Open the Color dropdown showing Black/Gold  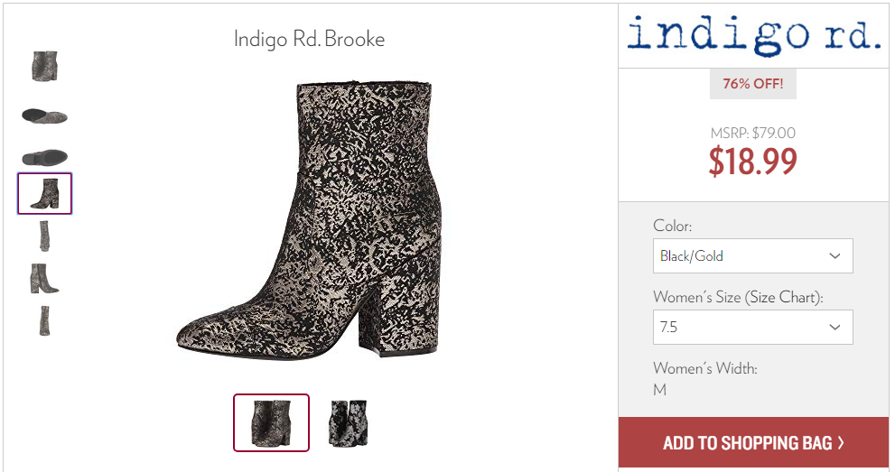pos(753,256)
